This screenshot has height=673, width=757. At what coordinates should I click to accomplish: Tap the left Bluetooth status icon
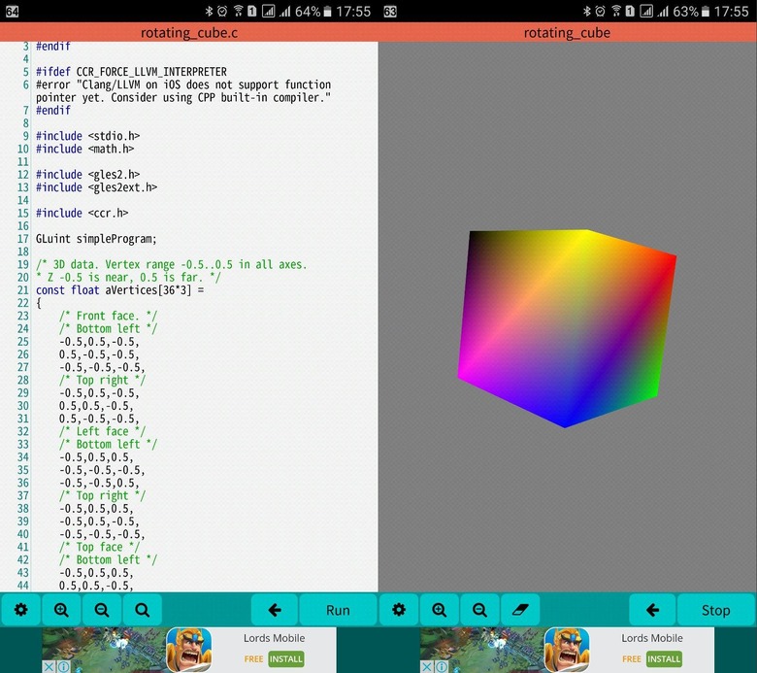click(x=209, y=11)
